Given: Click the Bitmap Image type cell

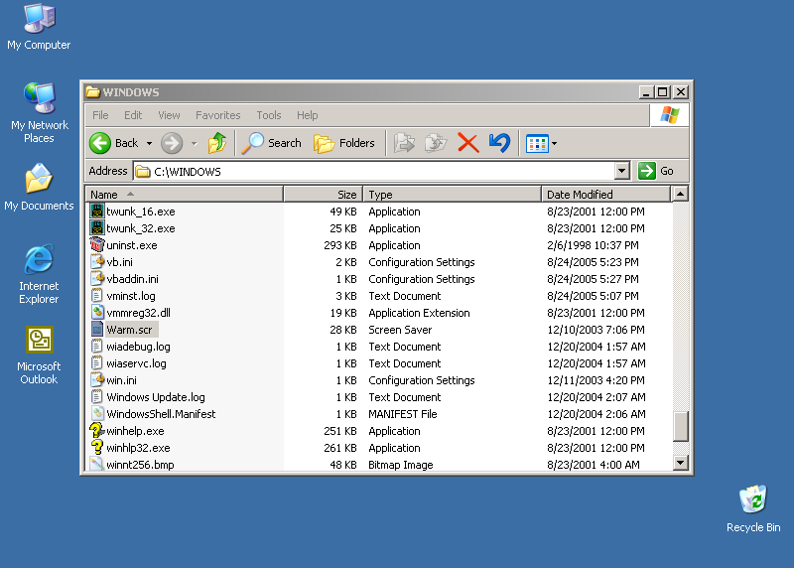Looking at the screenshot, I should pos(401,465).
